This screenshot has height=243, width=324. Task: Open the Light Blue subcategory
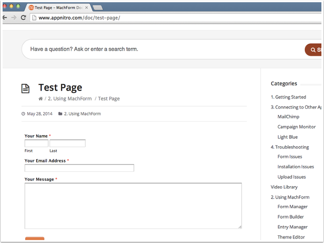point(287,137)
